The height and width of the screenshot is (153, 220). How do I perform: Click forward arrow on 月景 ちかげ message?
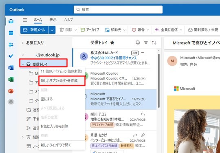click(x=135, y=135)
